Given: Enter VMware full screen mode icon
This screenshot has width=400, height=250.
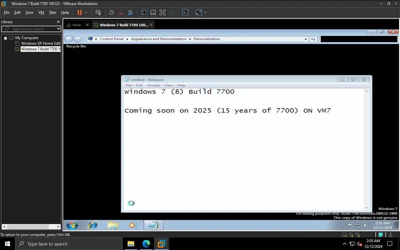Looking at the screenshot, I should pos(162,12).
